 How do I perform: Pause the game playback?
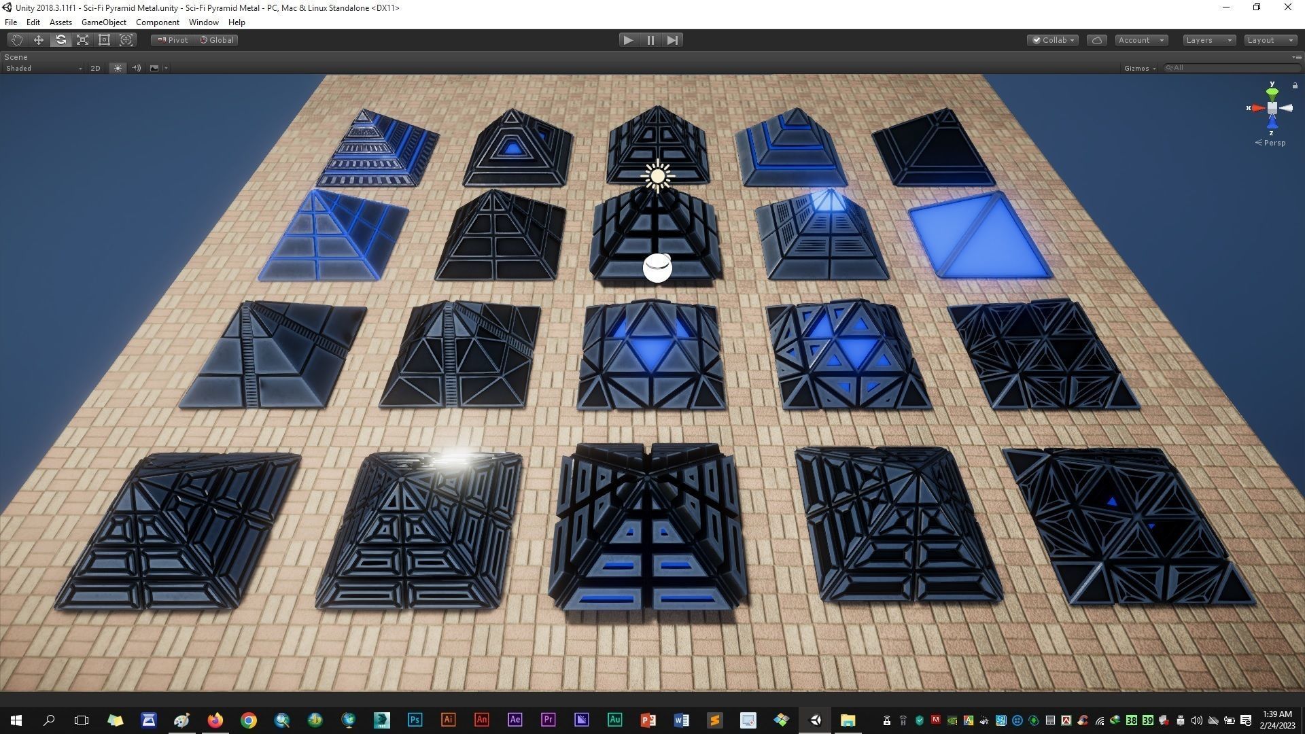point(650,40)
